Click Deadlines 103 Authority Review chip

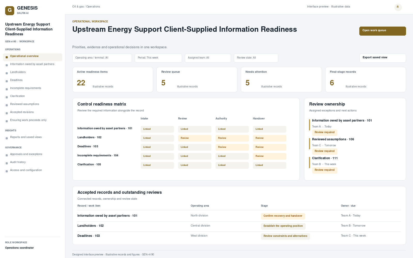232,147
